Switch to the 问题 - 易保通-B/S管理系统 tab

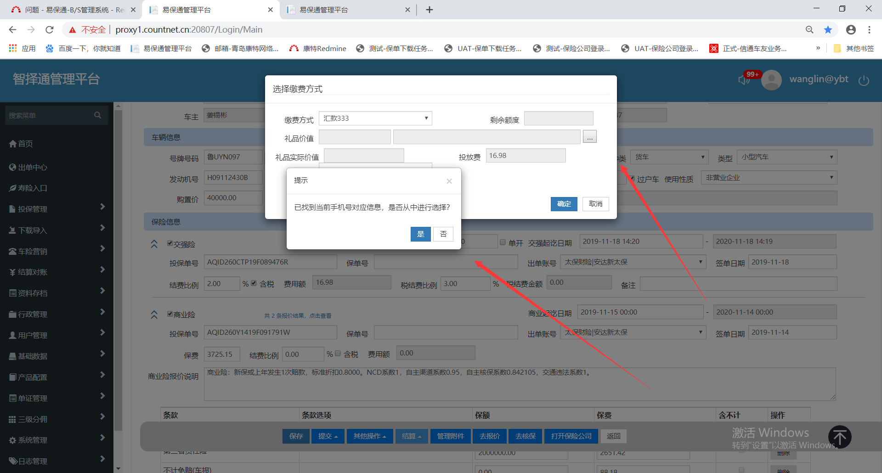click(x=74, y=10)
